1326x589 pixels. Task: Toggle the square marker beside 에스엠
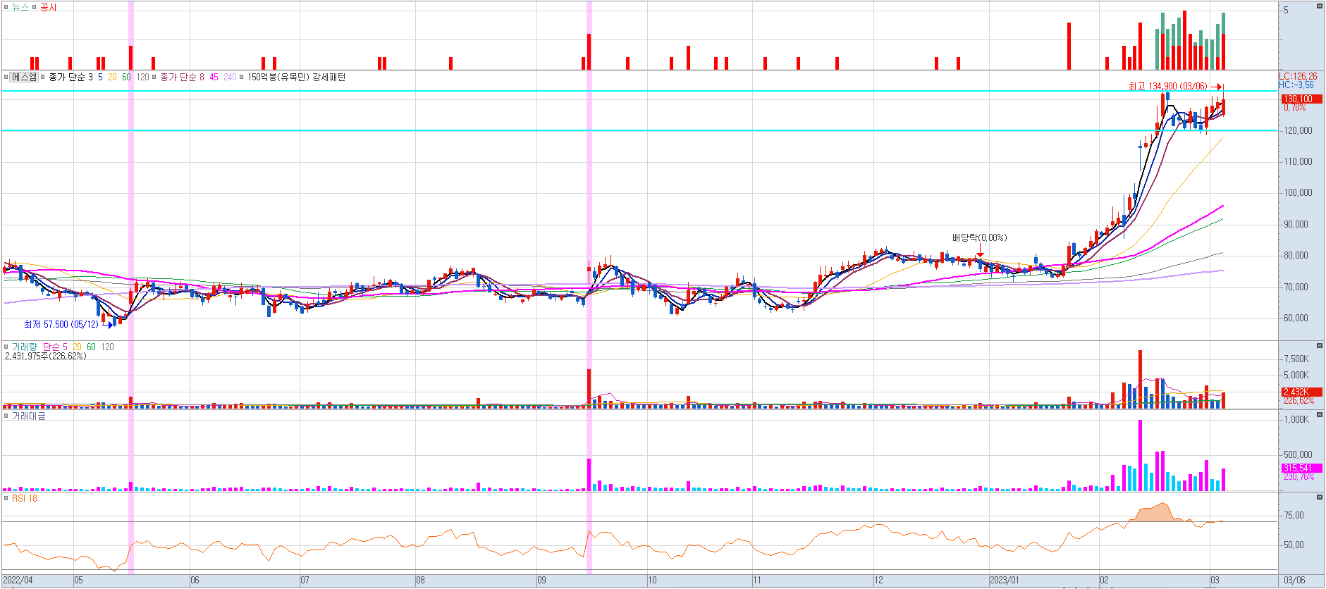pyautogui.click(x=6, y=77)
